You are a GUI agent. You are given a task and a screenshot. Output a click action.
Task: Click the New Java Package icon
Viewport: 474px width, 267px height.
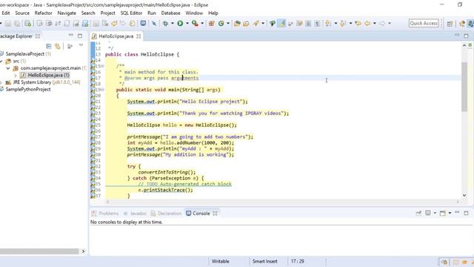[x=211, y=23]
